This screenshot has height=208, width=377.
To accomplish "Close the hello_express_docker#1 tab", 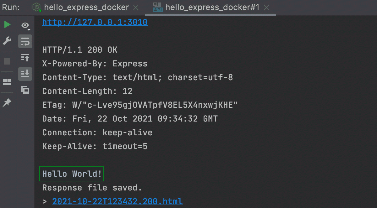I will click(266, 8).
